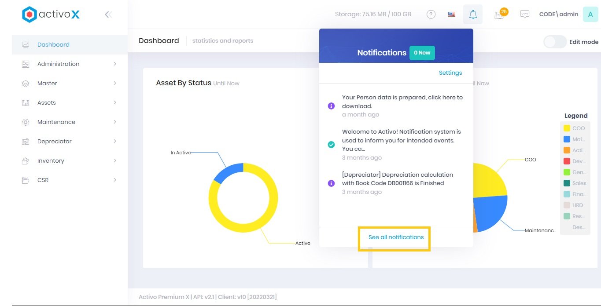The height and width of the screenshot is (306, 601).
Task: Click 'See all notifications' link
Action: click(x=396, y=237)
